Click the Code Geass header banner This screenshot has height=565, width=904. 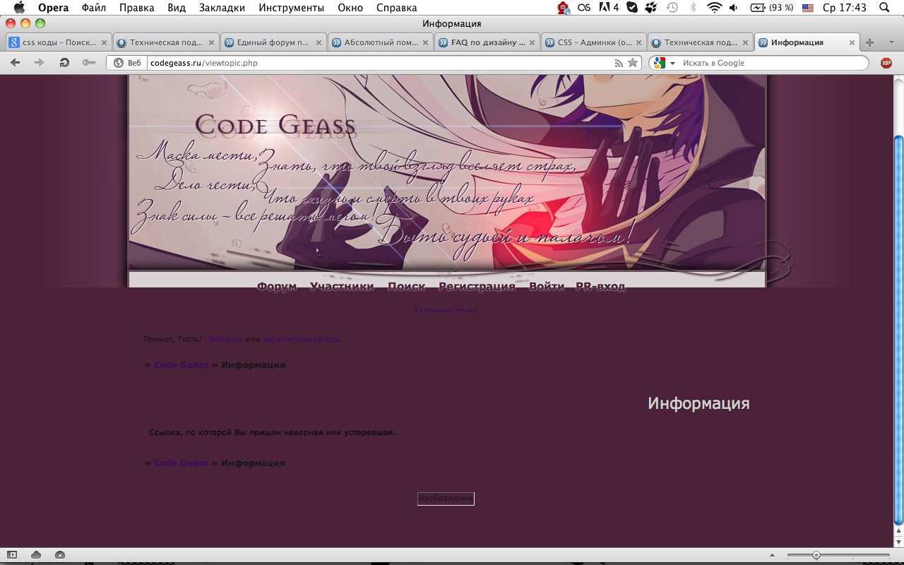tap(447, 172)
